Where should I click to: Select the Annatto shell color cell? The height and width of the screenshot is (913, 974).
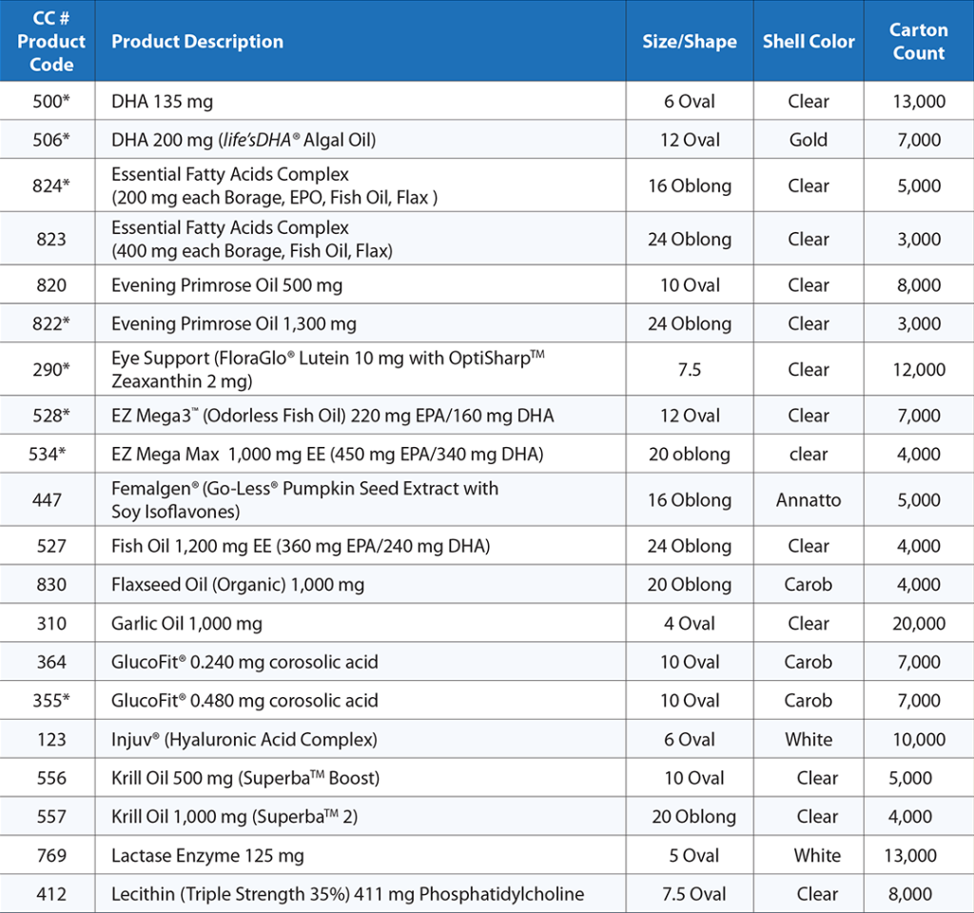[808, 500]
